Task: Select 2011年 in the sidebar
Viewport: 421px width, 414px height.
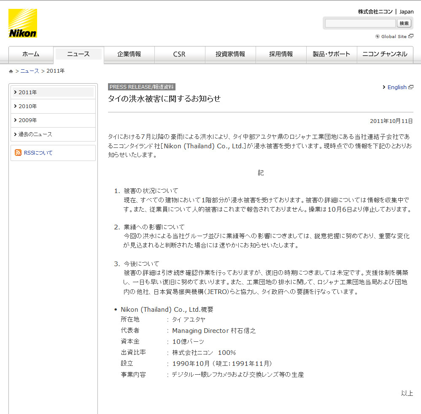Action: tap(53, 92)
